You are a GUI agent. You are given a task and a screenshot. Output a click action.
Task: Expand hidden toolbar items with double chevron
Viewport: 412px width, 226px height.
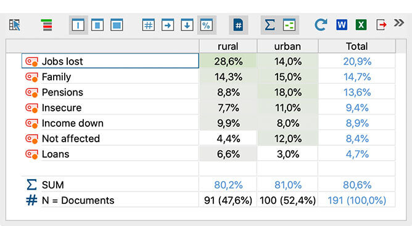pyautogui.click(x=398, y=23)
